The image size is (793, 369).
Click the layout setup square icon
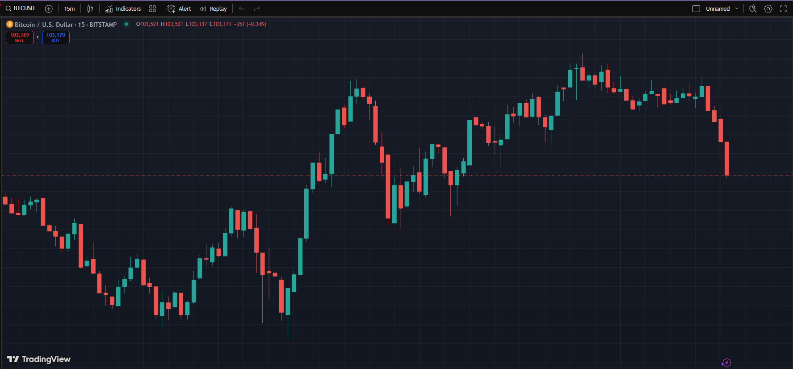(x=696, y=9)
